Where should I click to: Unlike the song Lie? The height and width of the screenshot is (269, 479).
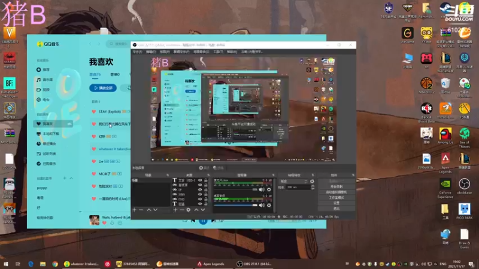click(94, 161)
